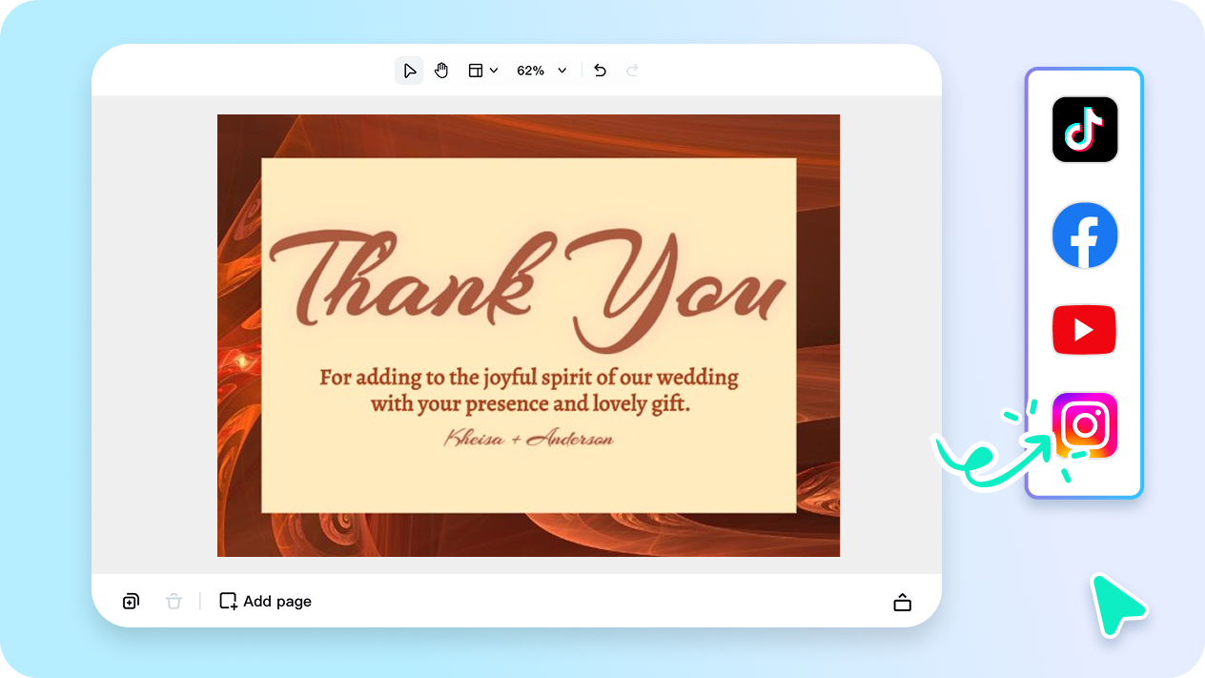Undo the last change
Image resolution: width=1205 pixels, height=678 pixels.
[x=601, y=70]
